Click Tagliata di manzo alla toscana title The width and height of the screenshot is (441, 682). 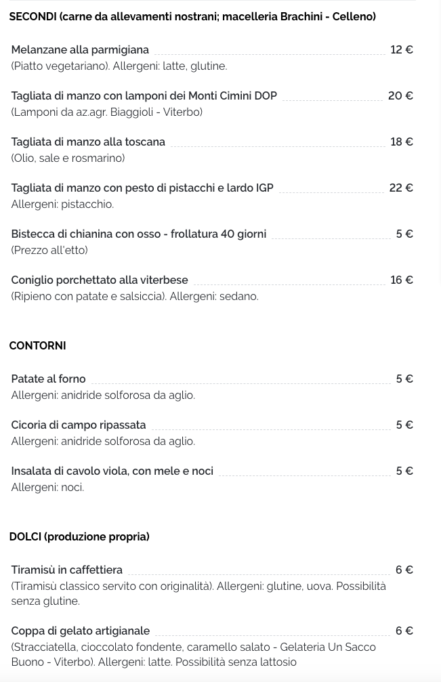pos(88,142)
